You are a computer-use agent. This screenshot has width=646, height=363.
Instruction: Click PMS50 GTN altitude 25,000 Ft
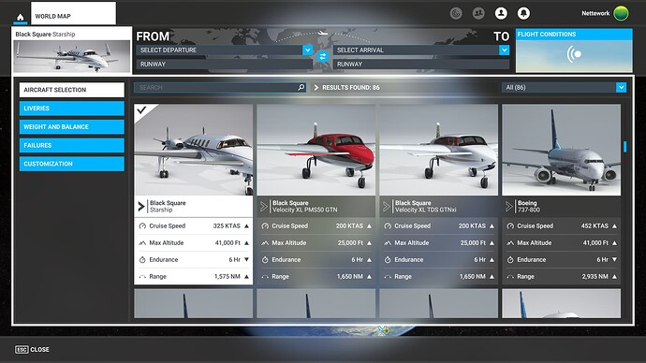coord(350,243)
